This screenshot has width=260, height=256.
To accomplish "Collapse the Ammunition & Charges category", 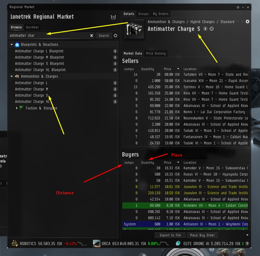I will point(12,76).
